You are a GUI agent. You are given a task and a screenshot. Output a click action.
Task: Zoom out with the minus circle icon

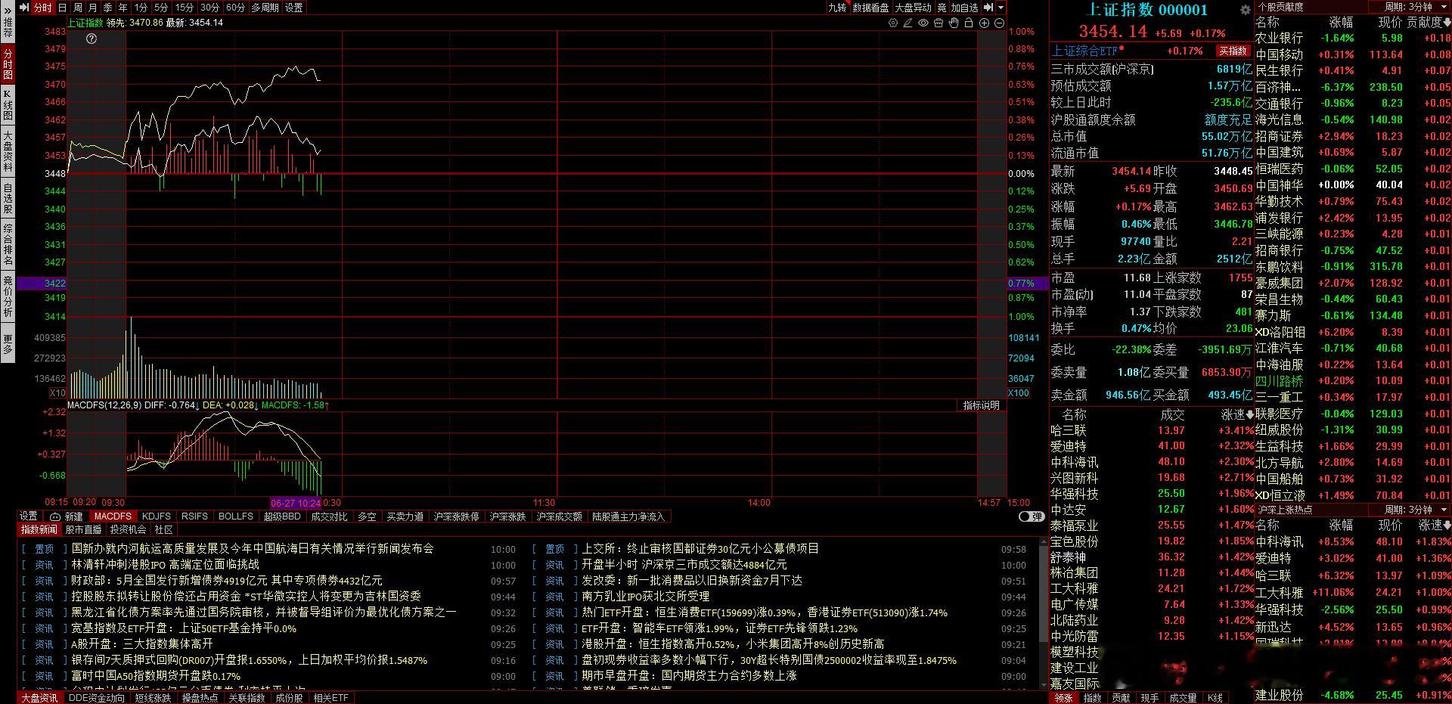point(999,23)
